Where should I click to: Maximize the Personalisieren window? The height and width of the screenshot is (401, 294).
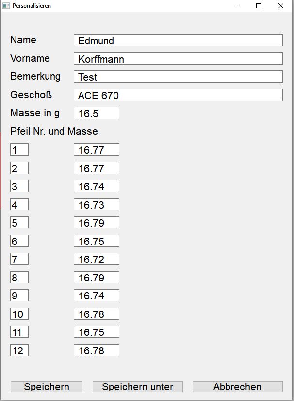[259, 6]
